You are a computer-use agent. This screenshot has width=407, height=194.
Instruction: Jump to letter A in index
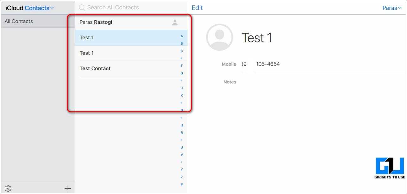[182, 36]
